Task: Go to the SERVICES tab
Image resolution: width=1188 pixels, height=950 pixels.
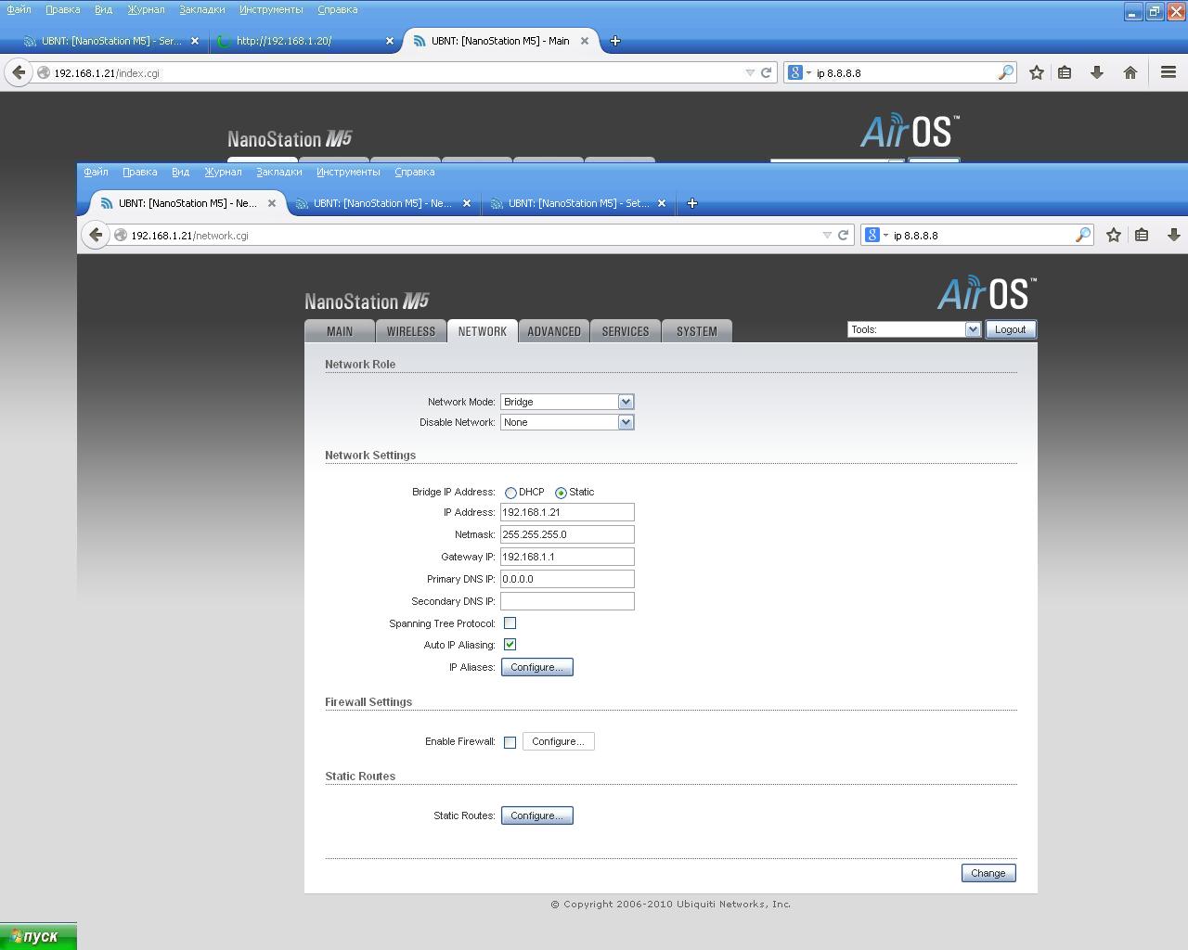Action: click(x=625, y=331)
